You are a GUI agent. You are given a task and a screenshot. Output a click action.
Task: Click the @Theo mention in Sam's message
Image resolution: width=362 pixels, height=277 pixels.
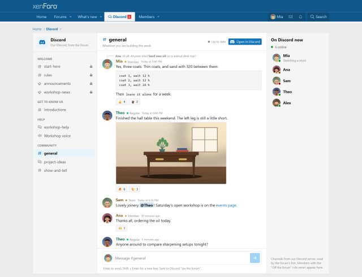point(147,205)
